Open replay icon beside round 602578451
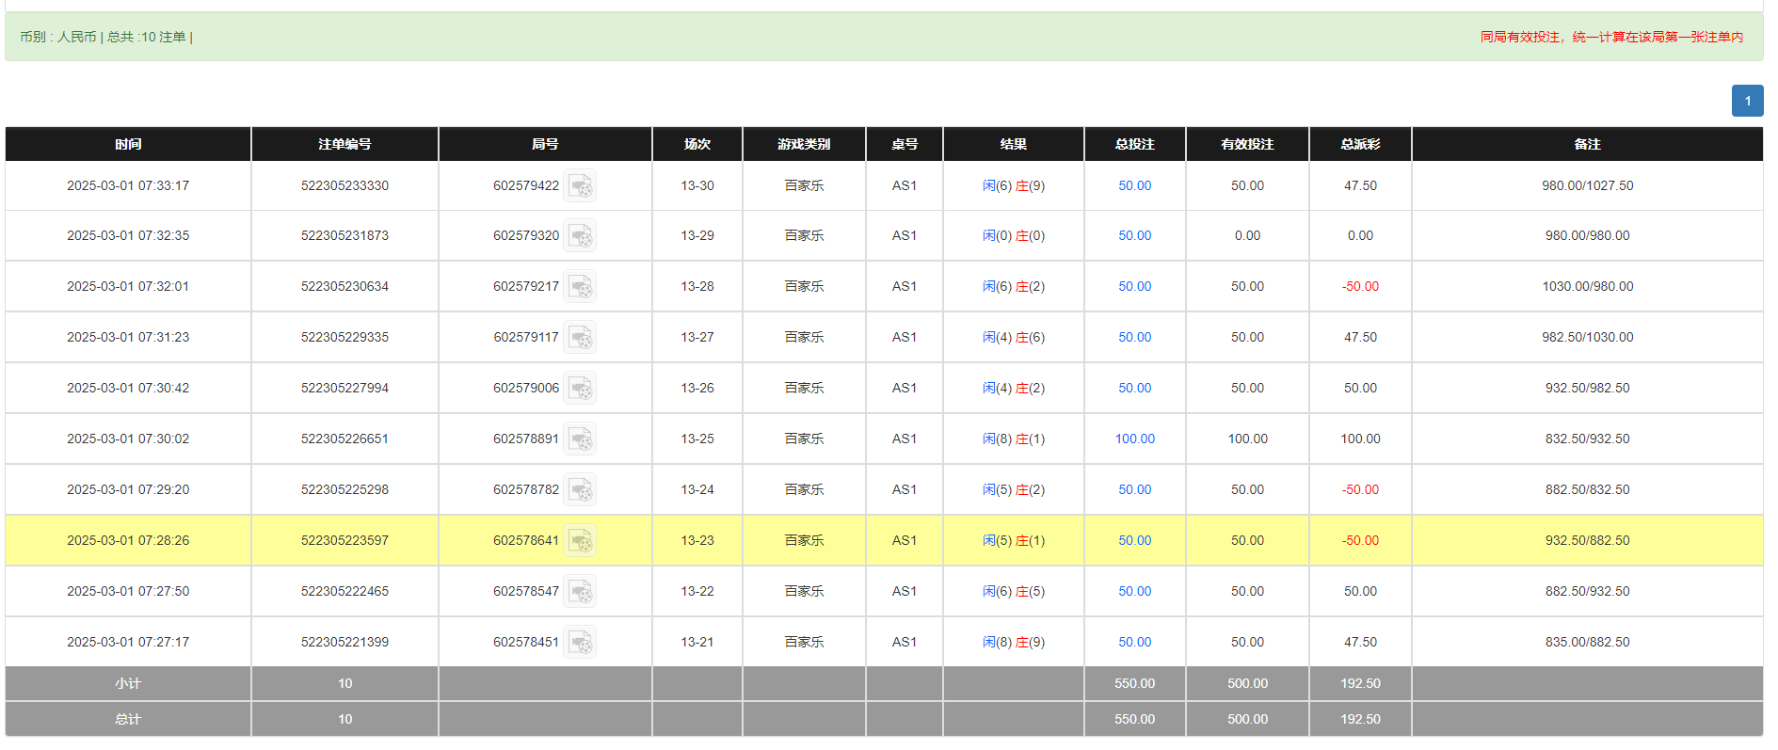This screenshot has width=1778, height=750. click(580, 643)
